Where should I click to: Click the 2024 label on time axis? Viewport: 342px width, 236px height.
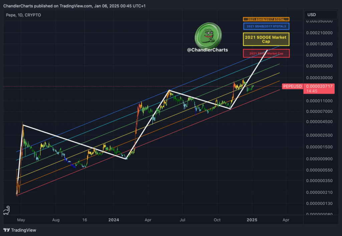pos(114,220)
